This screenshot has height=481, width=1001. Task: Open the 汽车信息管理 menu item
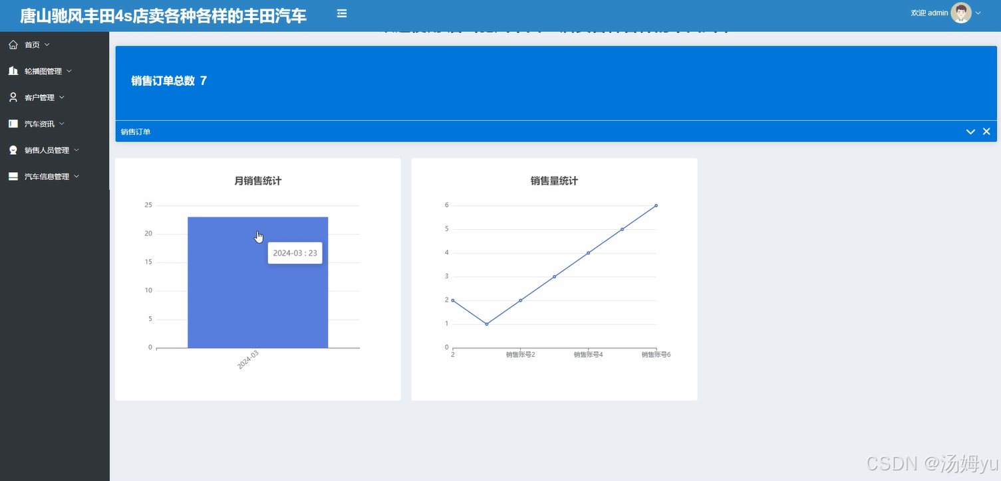click(x=55, y=177)
